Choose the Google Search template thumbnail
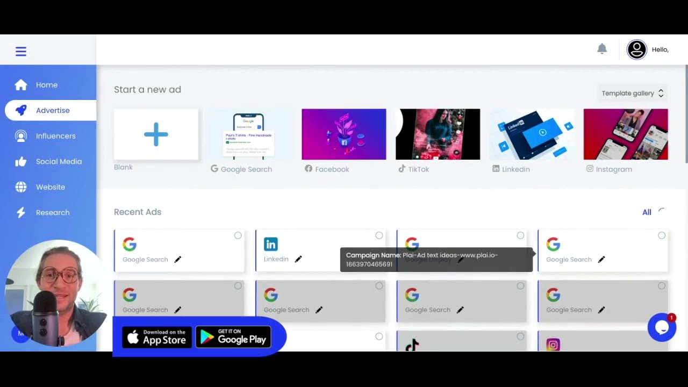Viewport: 688px width, 387px height. point(249,134)
